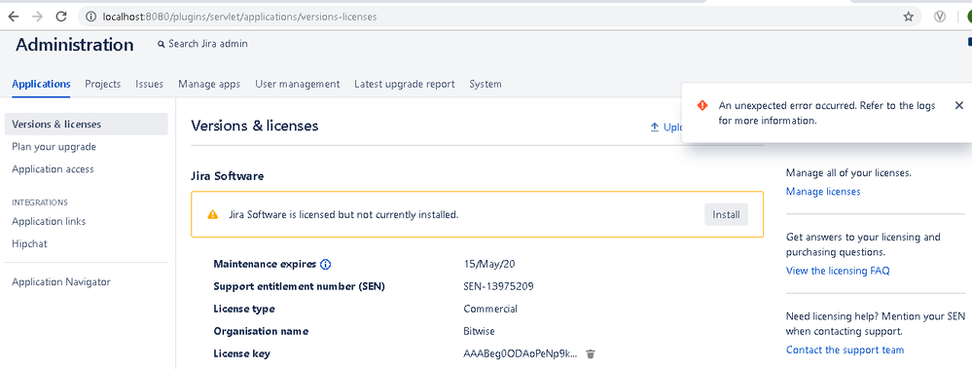The image size is (972, 369).
Task: Open Manage licenses link
Action: tap(823, 191)
